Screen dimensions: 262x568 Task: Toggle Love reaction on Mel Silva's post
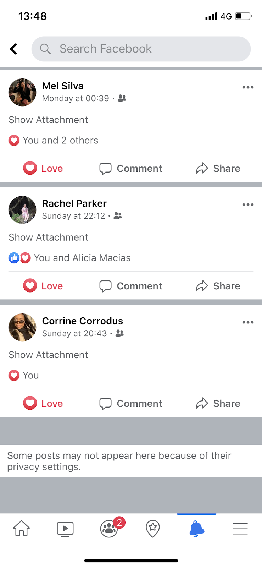[43, 168]
